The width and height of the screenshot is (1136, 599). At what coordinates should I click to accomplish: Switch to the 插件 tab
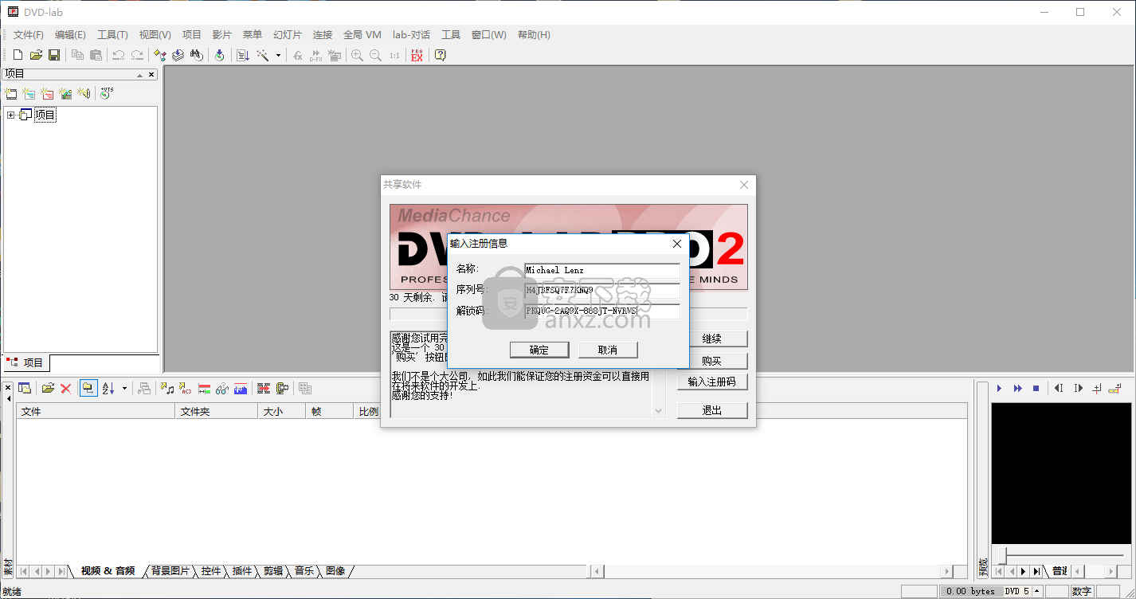[242, 571]
